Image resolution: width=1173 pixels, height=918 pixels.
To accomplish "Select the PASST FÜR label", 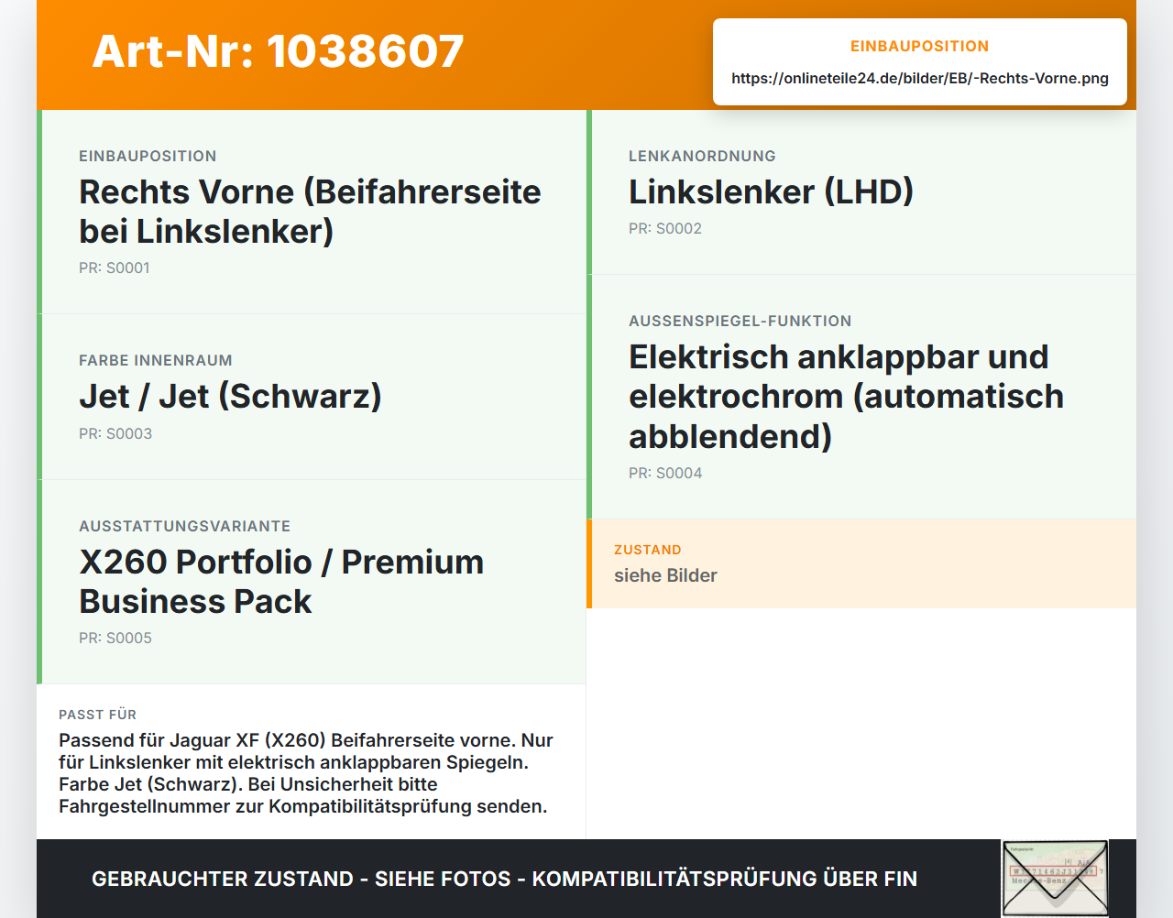I will 98,715.
